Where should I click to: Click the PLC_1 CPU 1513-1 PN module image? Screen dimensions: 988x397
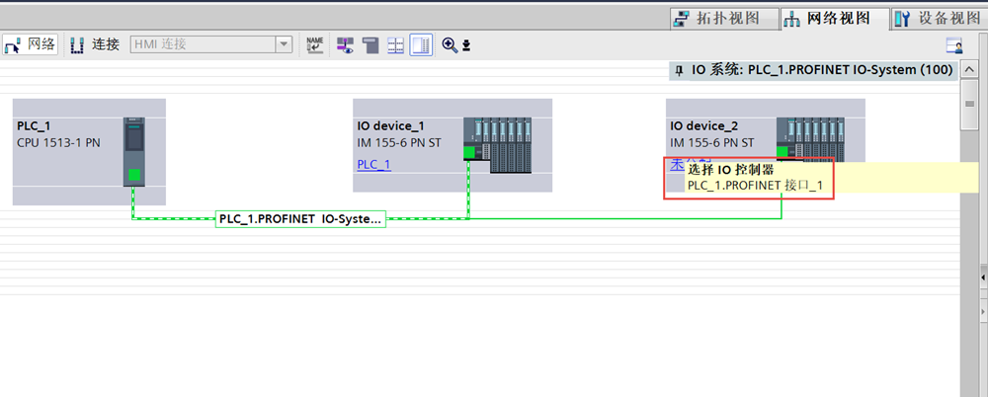point(133,150)
